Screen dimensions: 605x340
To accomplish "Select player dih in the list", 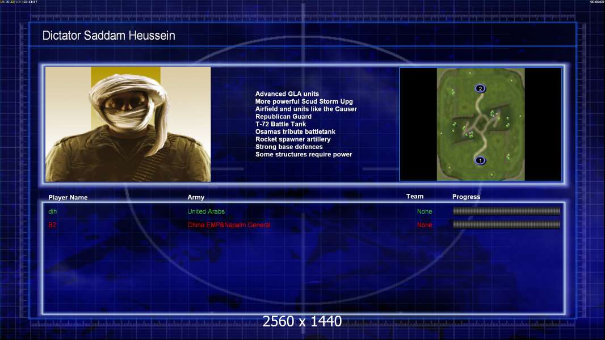I will [53, 211].
